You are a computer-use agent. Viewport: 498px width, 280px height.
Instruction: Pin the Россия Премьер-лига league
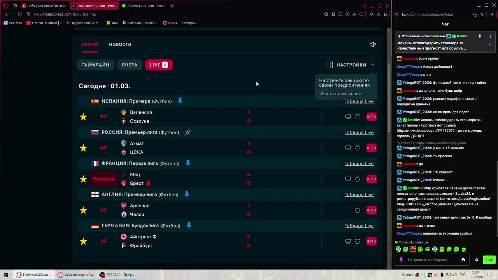tap(188, 132)
